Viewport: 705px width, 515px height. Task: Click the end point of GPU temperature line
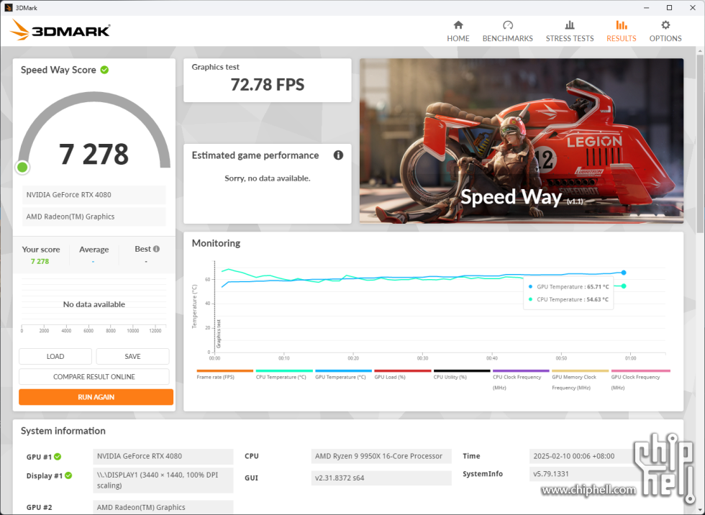coord(624,273)
